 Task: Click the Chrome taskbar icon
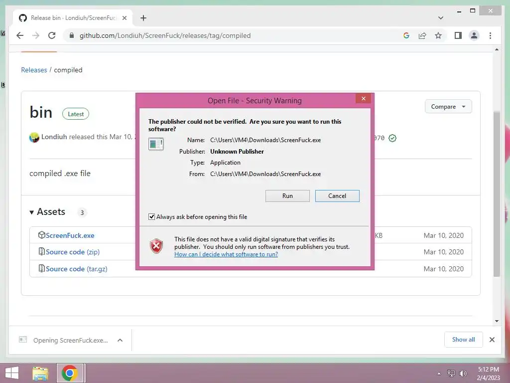pos(69,373)
